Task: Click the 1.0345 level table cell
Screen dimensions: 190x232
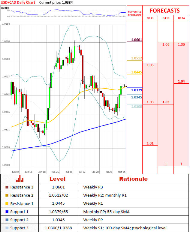Action: coord(58,220)
